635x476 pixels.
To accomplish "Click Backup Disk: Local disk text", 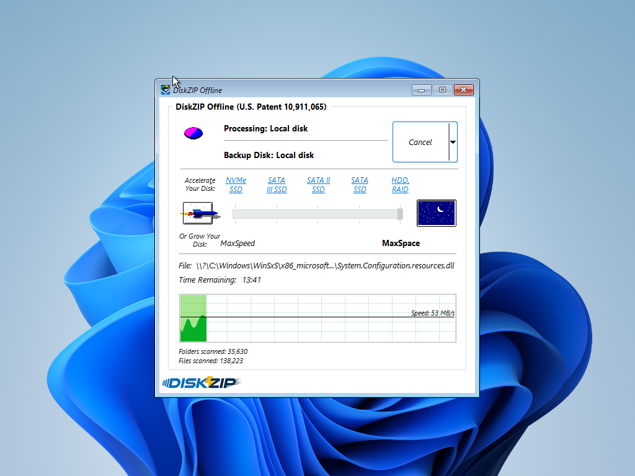I will click(269, 155).
